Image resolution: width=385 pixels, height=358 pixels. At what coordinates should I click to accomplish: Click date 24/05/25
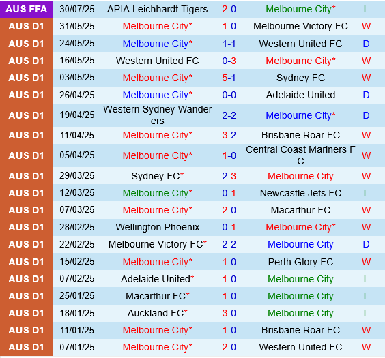click(77, 44)
